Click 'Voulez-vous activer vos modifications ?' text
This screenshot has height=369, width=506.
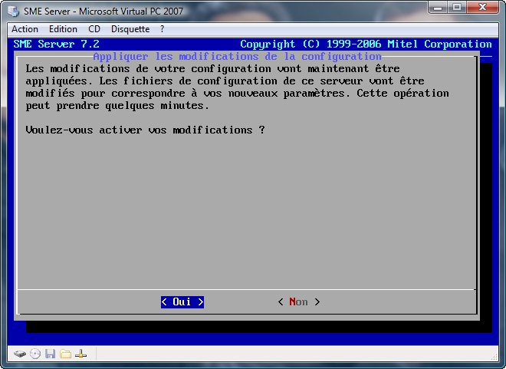pos(145,130)
